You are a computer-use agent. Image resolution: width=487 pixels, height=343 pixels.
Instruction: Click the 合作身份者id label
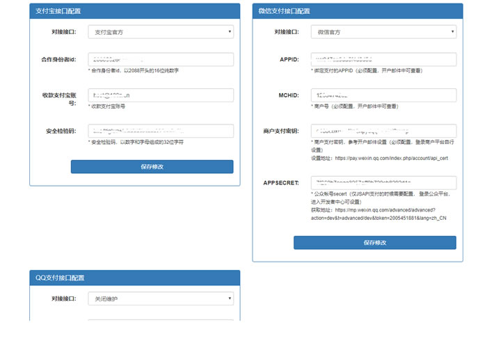click(58, 59)
